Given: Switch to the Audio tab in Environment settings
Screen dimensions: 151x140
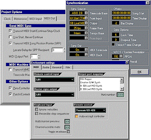Looking at the screenshot, I should [46, 67].
